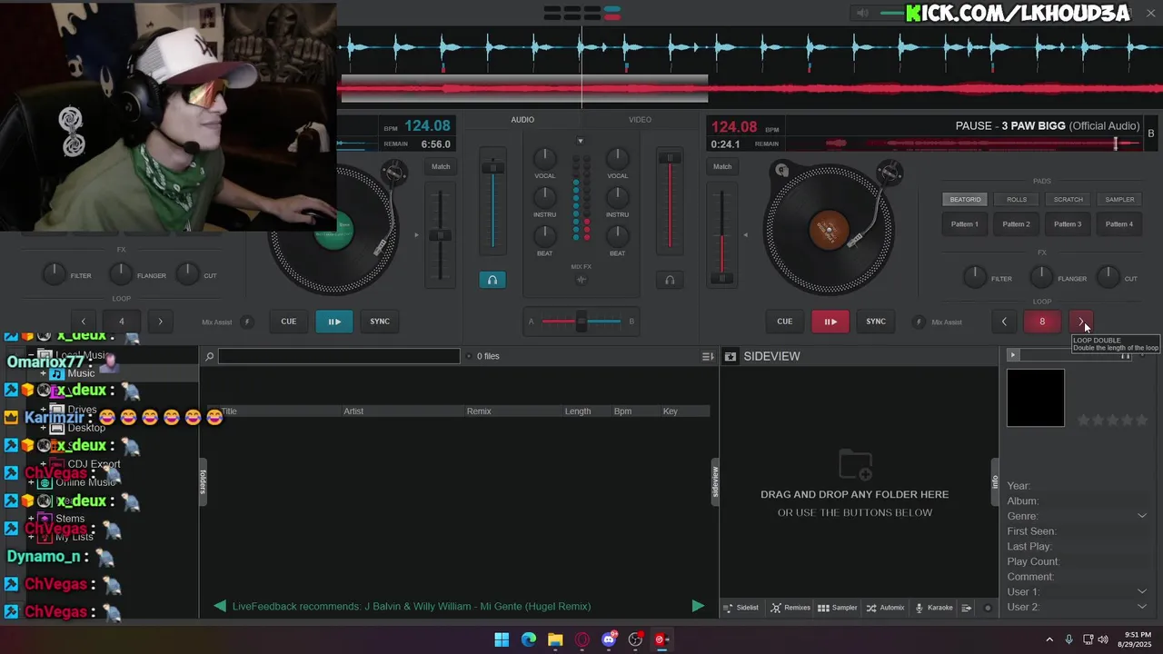Toggle right deck headphone cue button

pos(670,280)
